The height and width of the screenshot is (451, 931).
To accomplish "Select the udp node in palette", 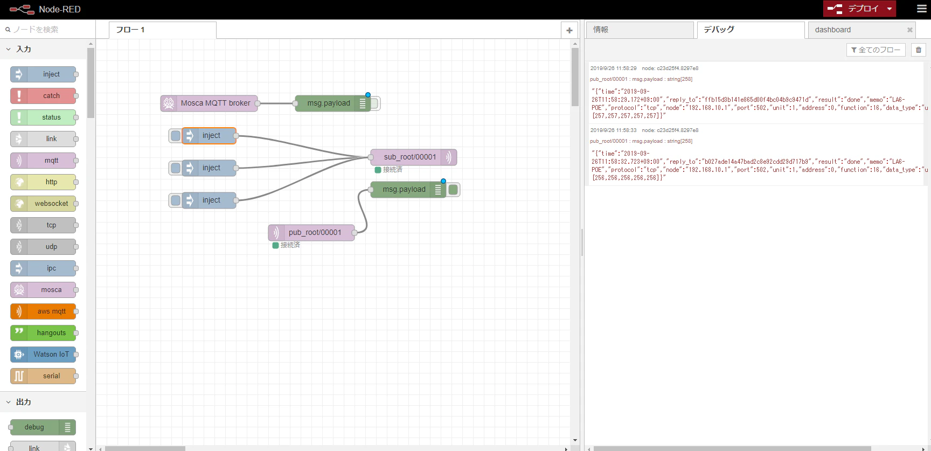I will tap(44, 247).
